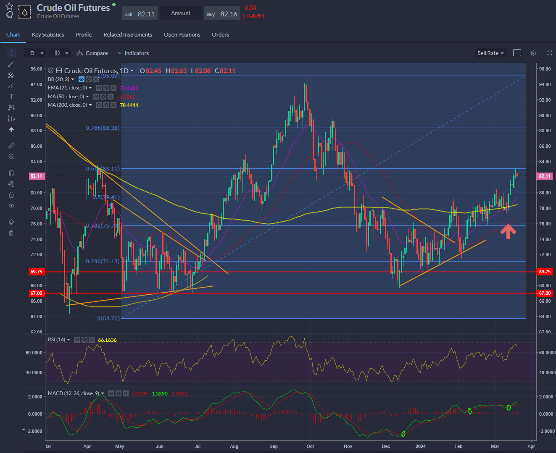Select the brush drawing tool

click(x=11, y=86)
